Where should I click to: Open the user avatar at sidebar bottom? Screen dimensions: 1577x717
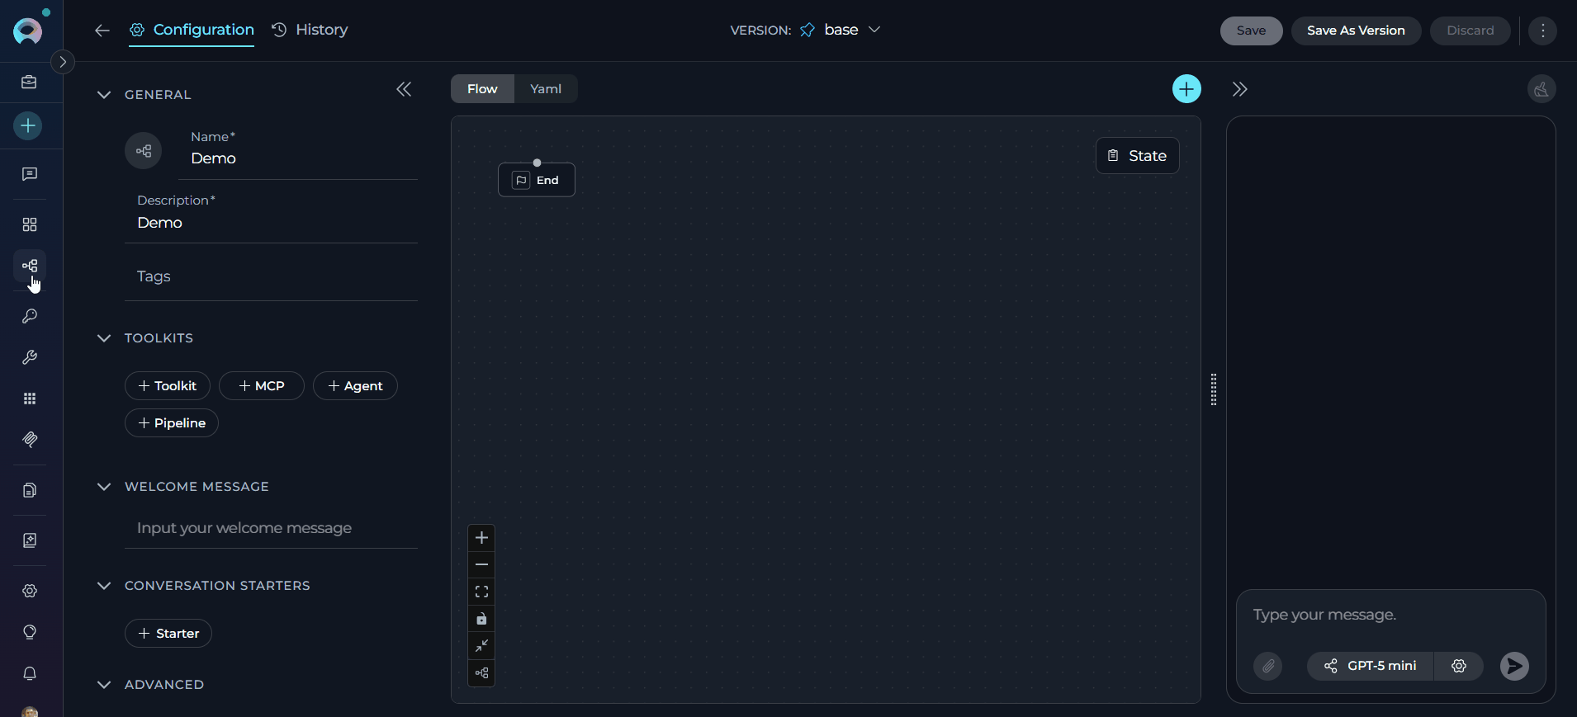point(30,711)
